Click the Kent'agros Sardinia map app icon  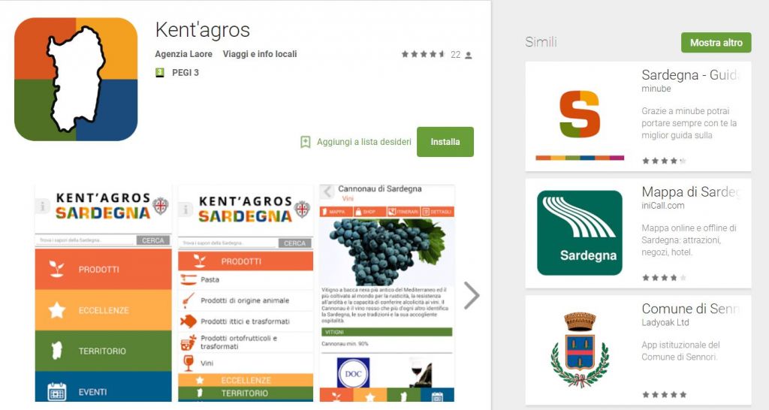(76, 80)
